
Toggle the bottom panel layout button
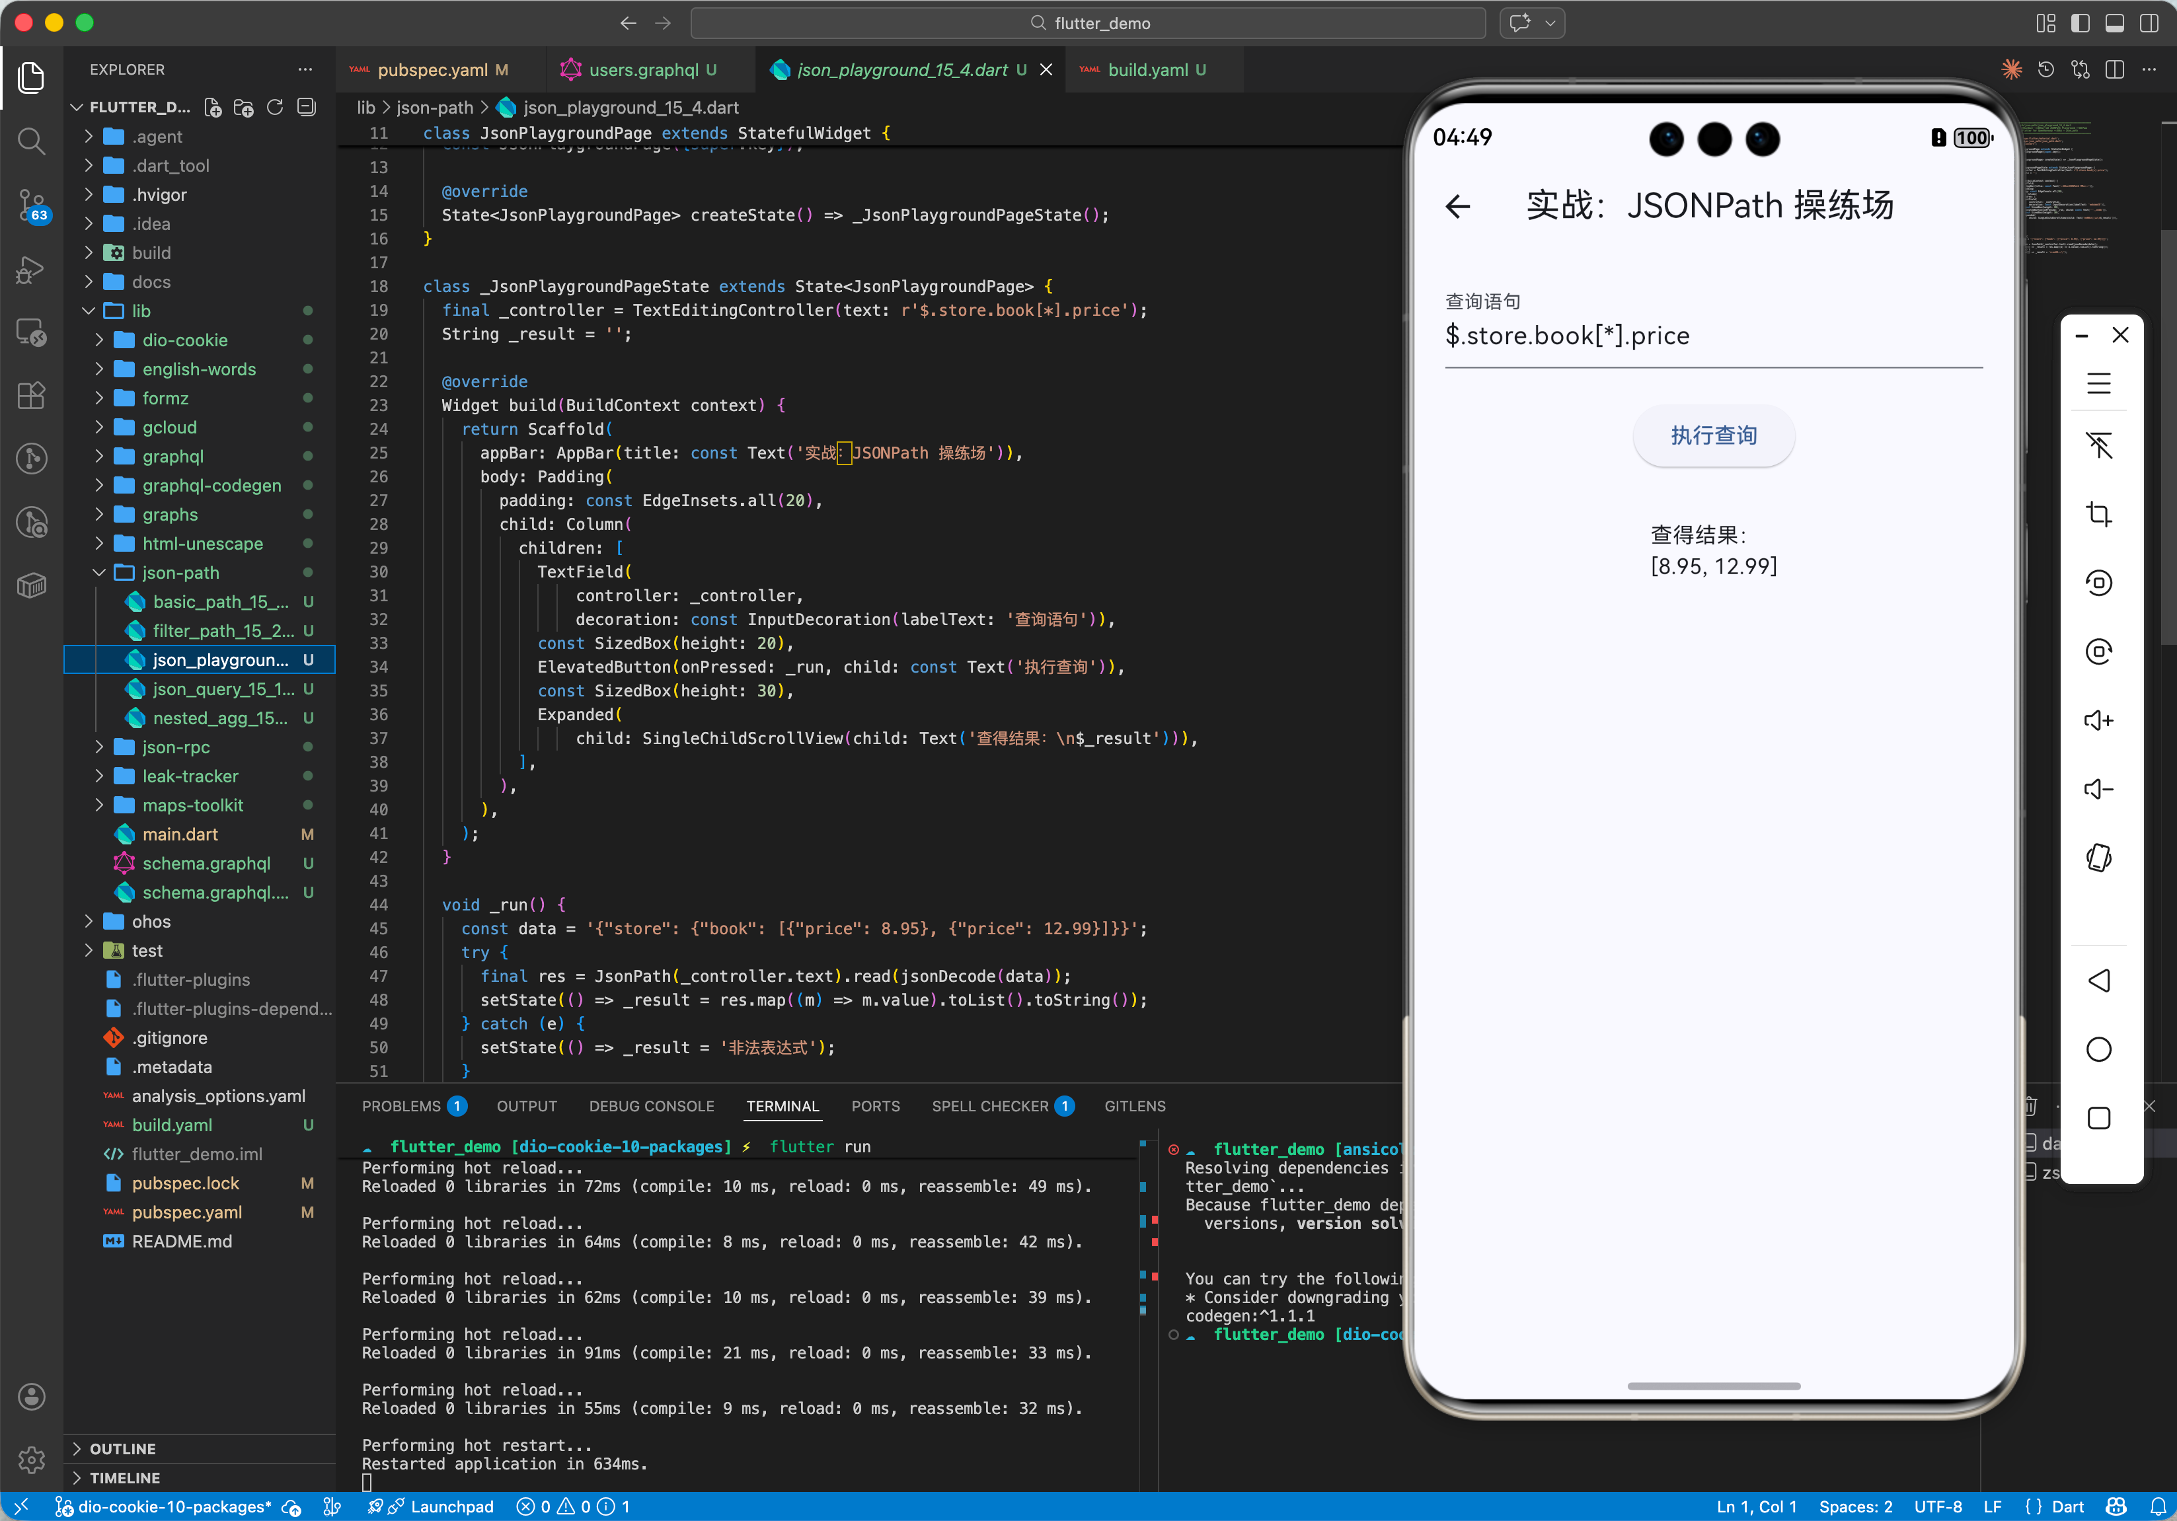[2114, 22]
